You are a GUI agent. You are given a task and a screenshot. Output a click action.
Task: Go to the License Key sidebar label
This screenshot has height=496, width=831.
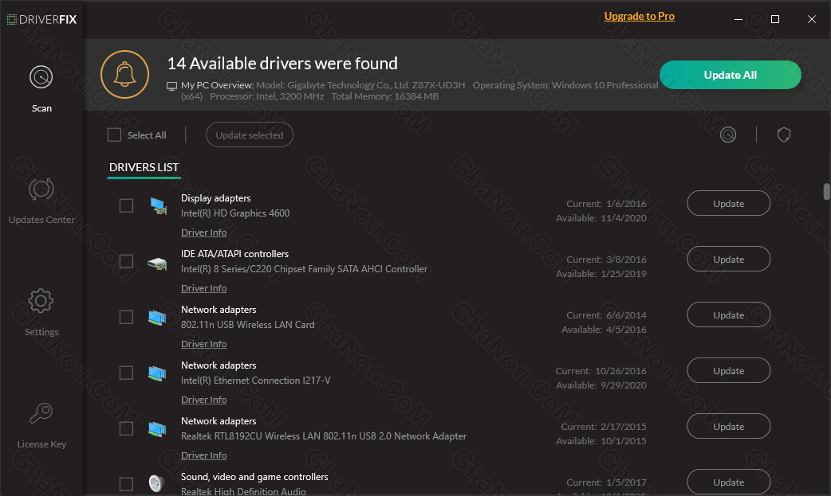coord(41,444)
